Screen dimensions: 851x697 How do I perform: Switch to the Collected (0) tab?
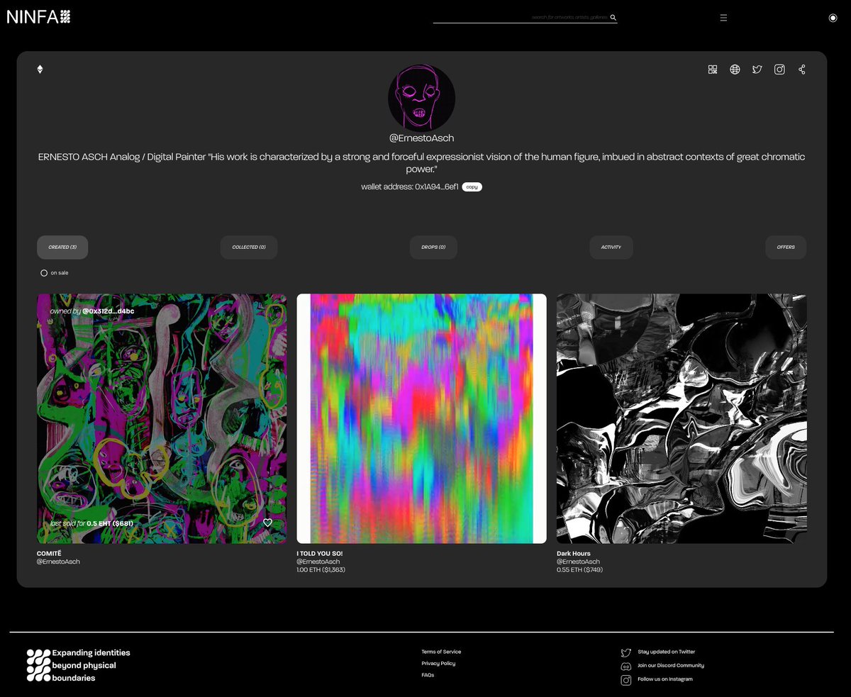[x=249, y=247]
